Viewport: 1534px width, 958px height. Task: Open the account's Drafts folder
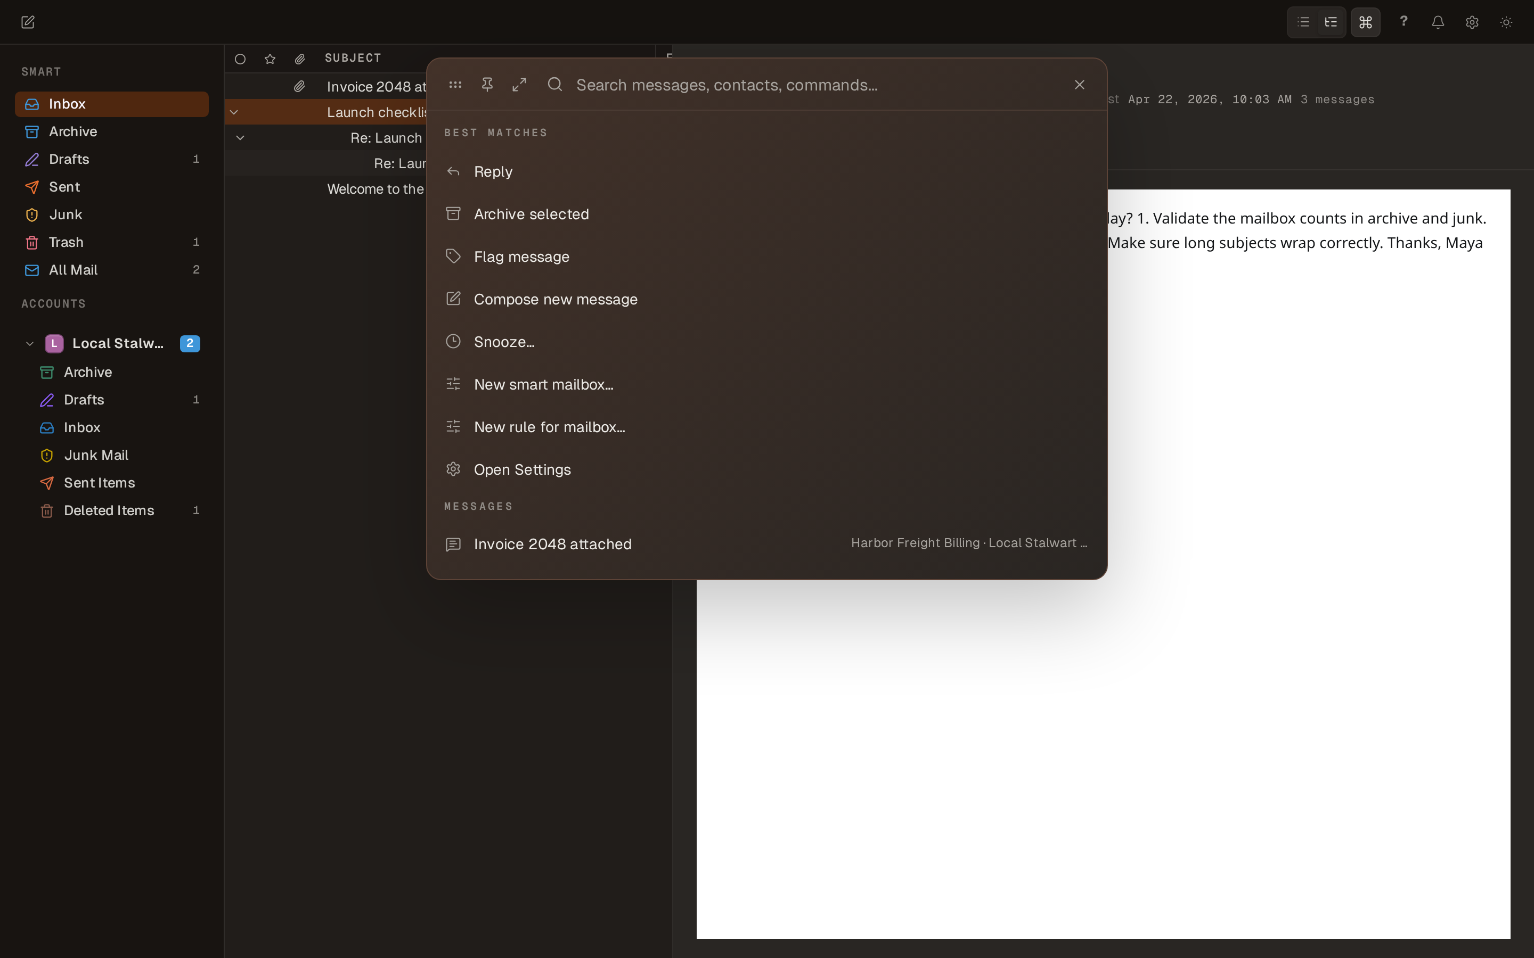[119, 400]
